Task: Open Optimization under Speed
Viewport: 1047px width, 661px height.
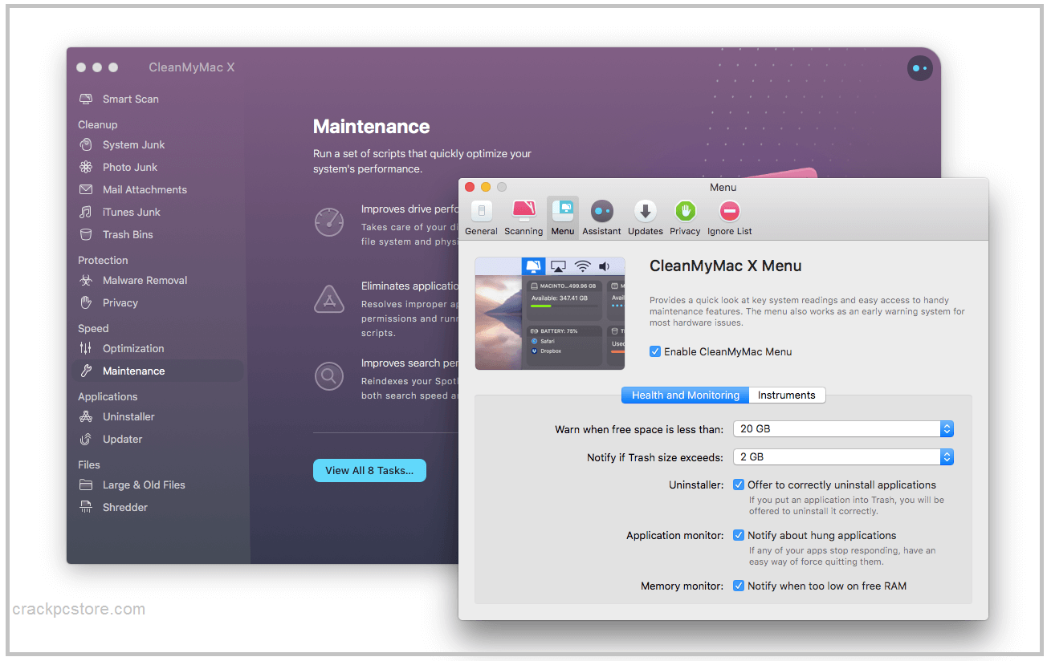Action: pyautogui.click(x=121, y=348)
